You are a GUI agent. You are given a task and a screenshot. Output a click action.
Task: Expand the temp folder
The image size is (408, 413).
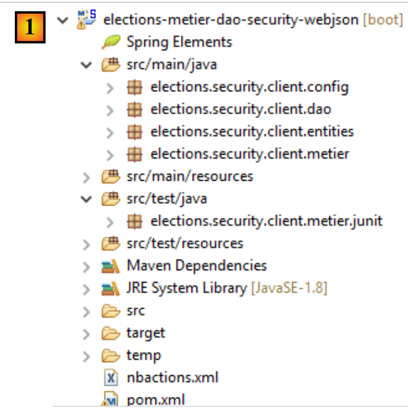coord(86,356)
